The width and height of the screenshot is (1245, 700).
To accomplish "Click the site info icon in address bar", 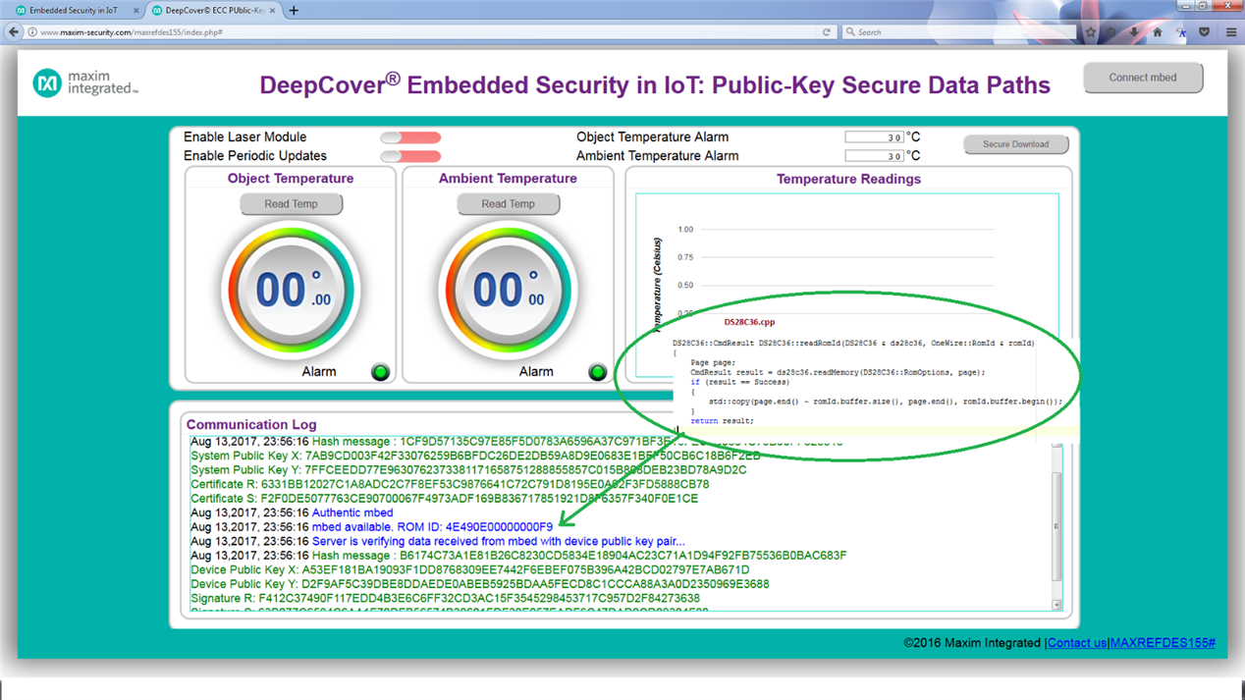I will point(32,32).
